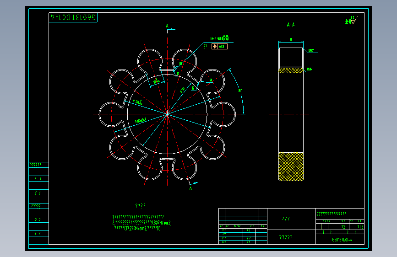Select the width dimension above section view
The width and height of the screenshot is (397, 257).
pyautogui.click(x=291, y=39)
